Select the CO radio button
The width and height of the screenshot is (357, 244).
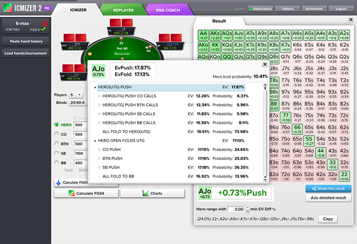[56, 134]
